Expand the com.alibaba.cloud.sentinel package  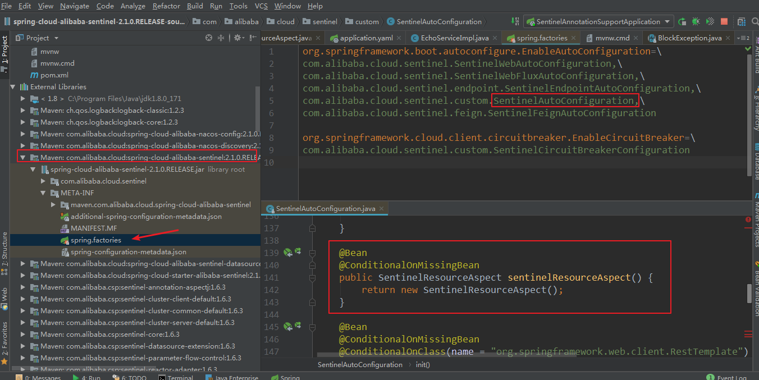click(x=44, y=181)
